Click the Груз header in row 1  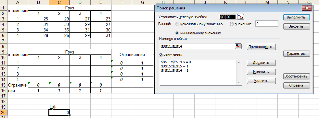pos(70,8)
